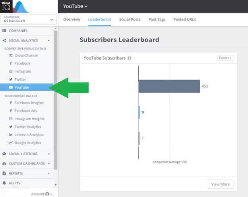
Task: Open the Social Posts tab
Action: [x=130, y=19]
